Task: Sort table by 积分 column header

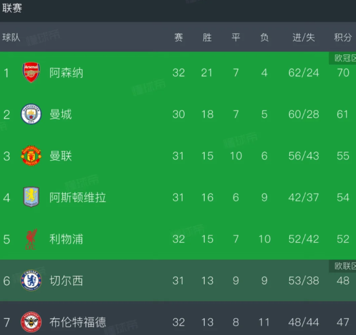Action: click(x=343, y=37)
